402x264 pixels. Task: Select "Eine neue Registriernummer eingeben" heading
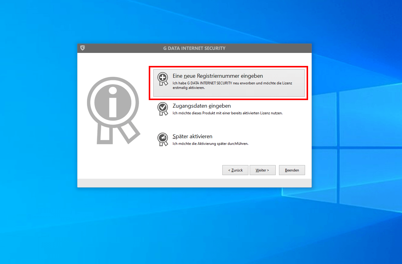[218, 76]
